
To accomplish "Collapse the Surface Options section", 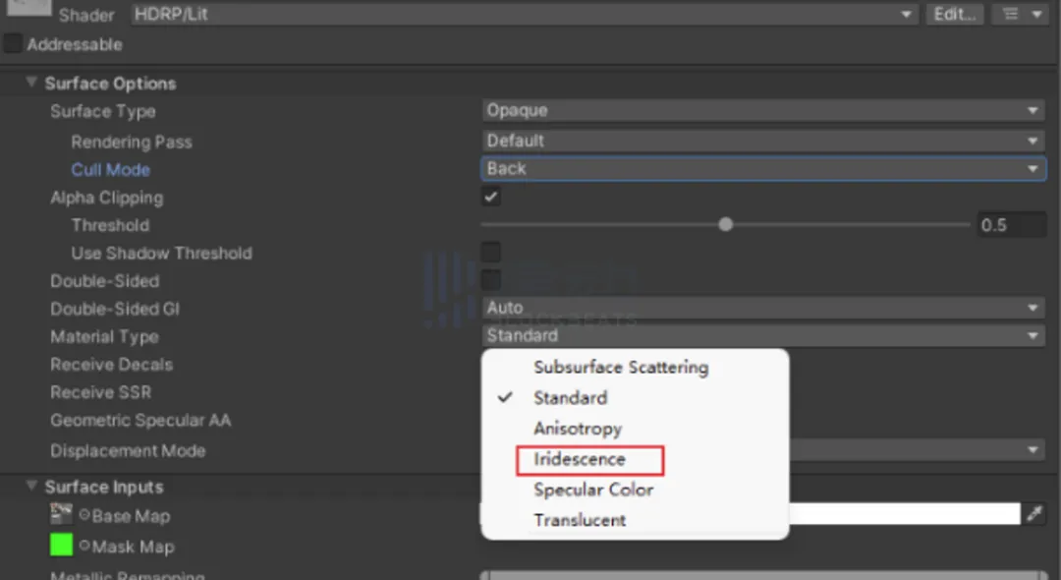I will coord(31,84).
